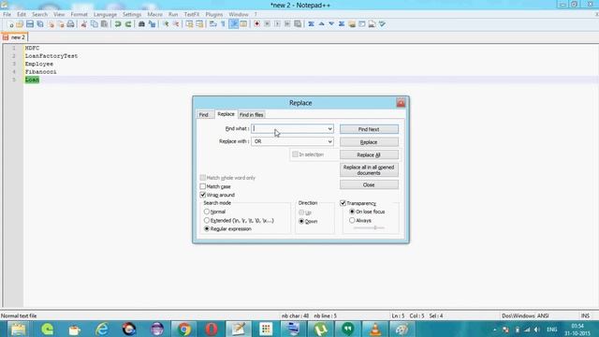Select Normal search mode
This screenshot has width=599, height=337.
click(207, 212)
